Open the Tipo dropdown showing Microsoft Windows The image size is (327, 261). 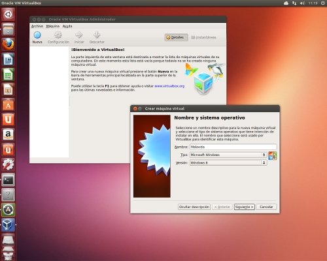tap(228, 155)
